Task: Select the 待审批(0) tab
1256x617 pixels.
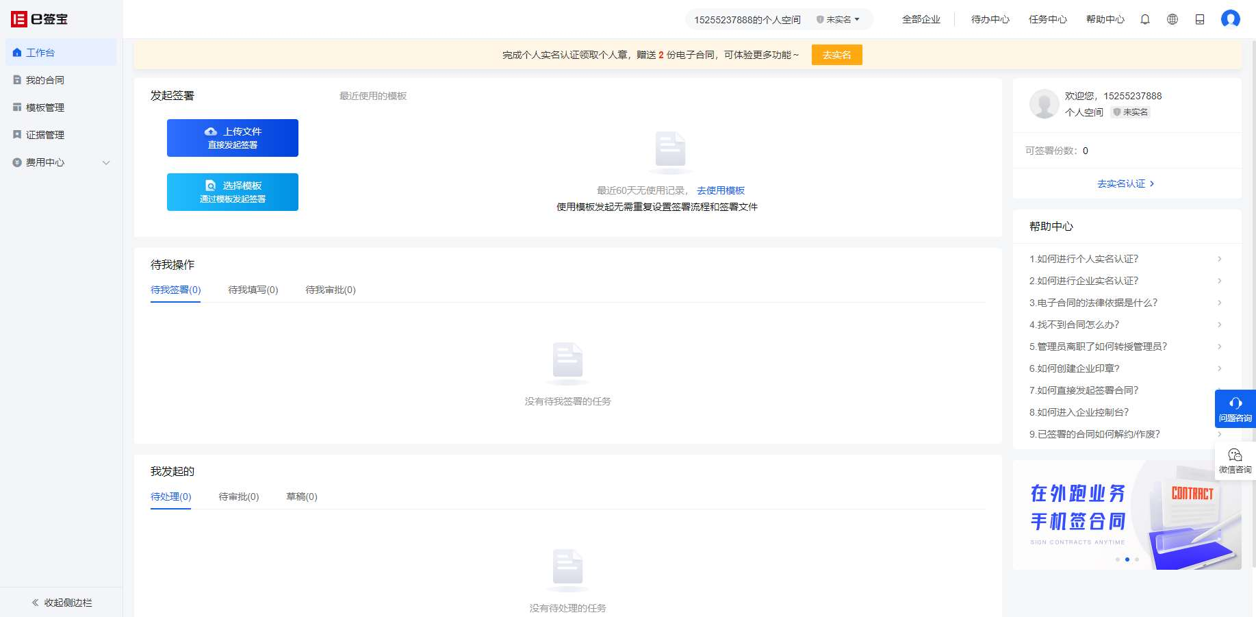Action: [239, 496]
